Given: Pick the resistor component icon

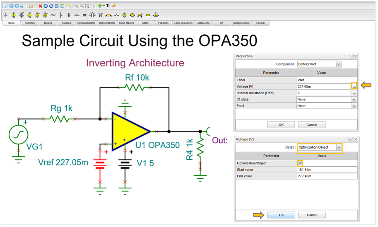Looking at the screenshot, I should [x=53, y=15].
